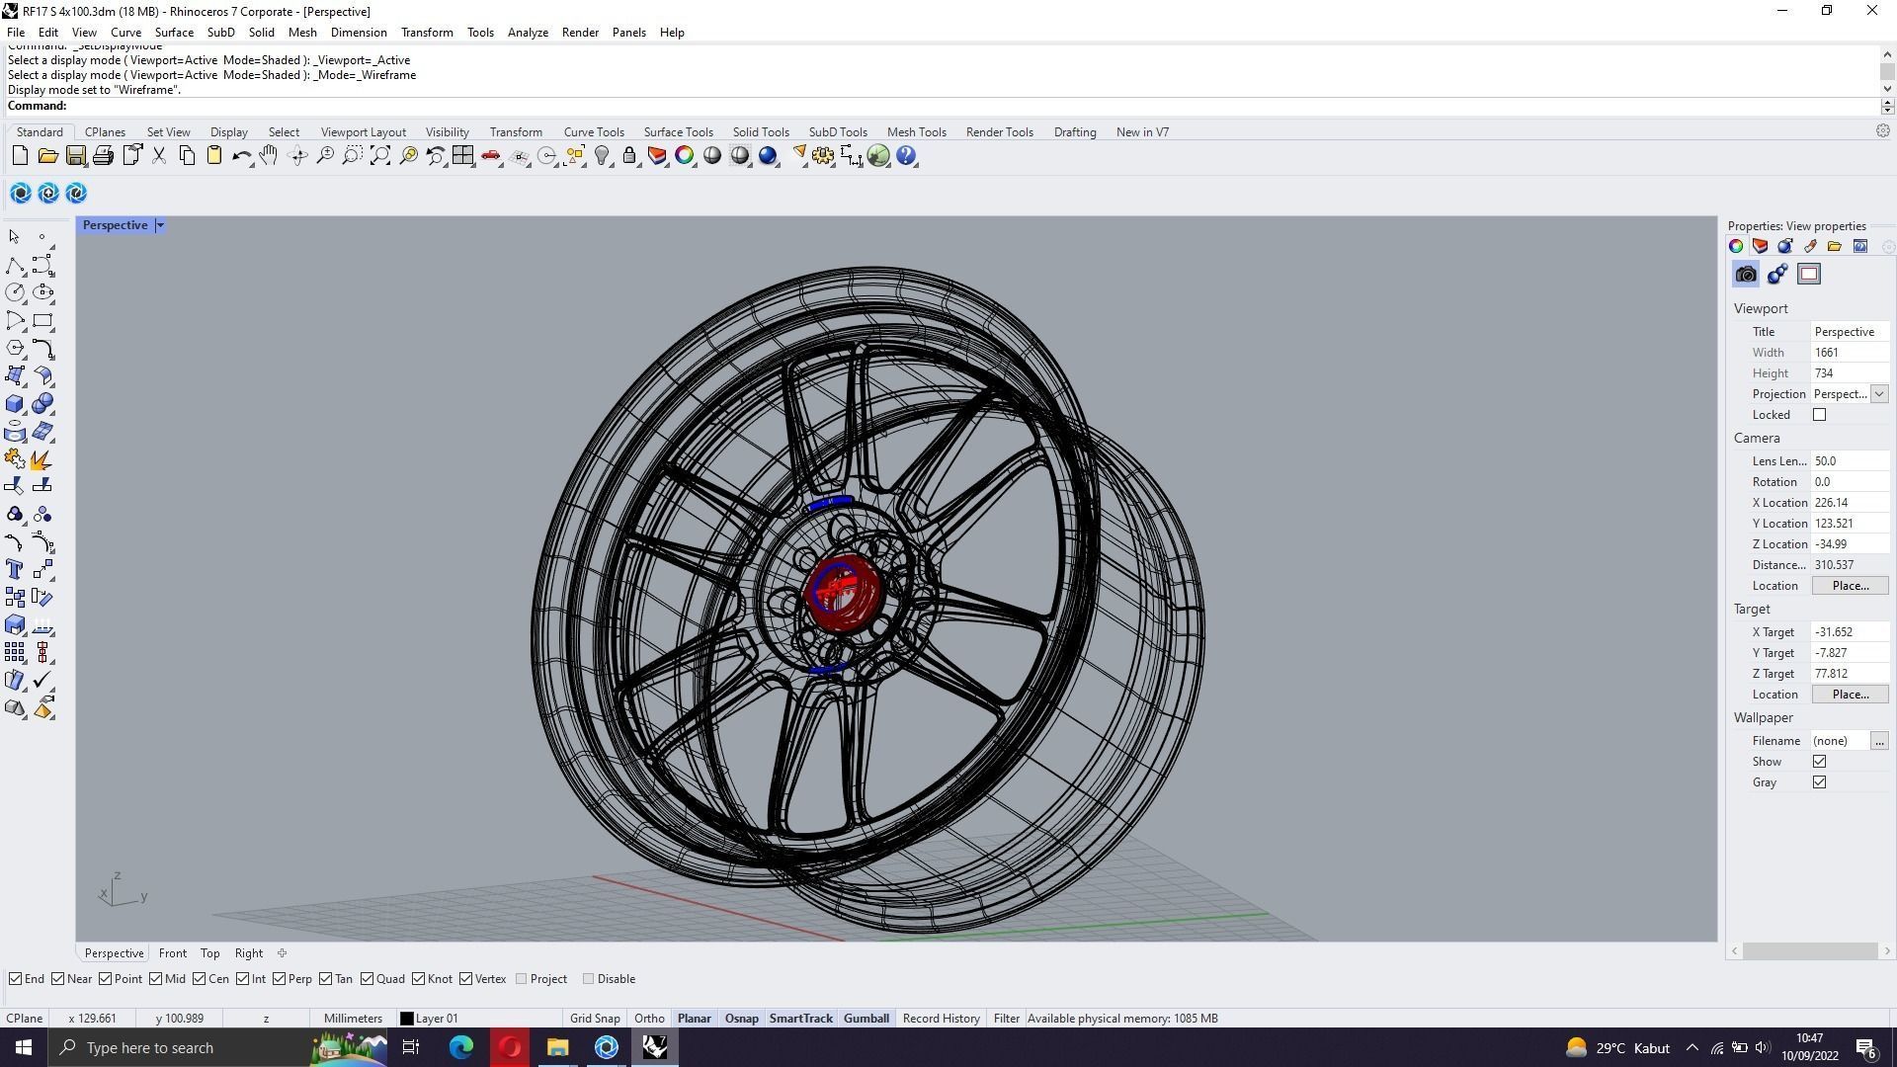
Task: Select the Text object tool
Action: click(x=15, y=570)
